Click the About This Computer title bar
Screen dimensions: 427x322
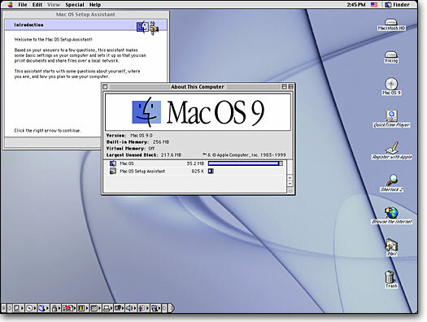tap(198, 86)
